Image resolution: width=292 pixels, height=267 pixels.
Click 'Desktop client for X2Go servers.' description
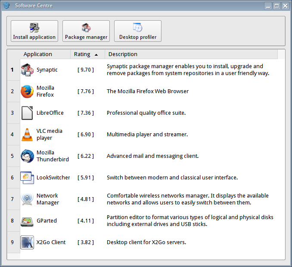146,242
